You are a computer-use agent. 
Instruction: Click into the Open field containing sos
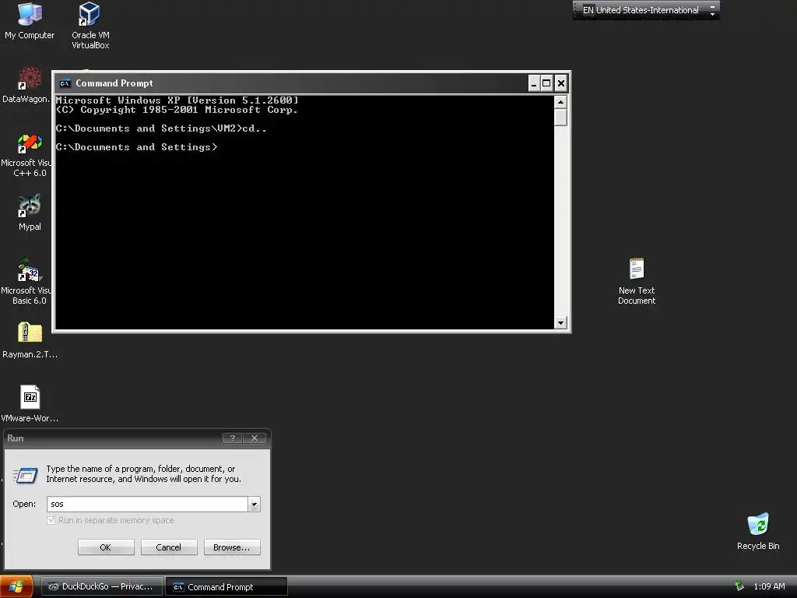pos(147,504)
